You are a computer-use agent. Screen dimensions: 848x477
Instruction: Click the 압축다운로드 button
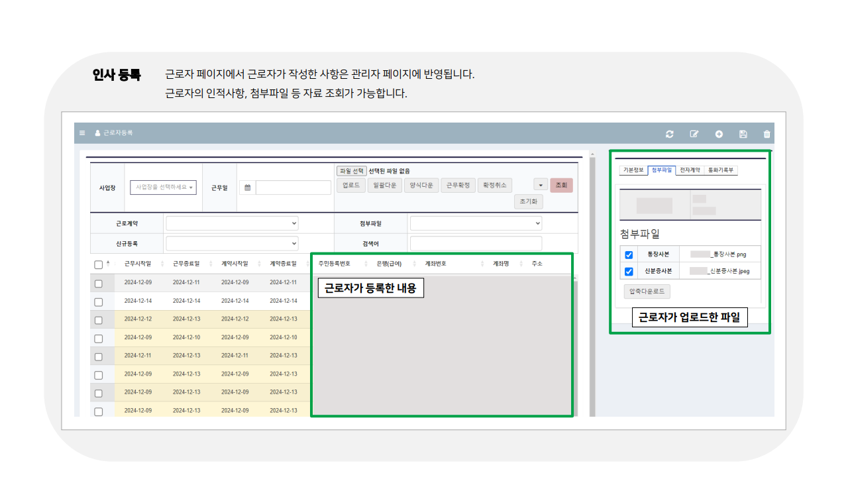tap(646, 291)
